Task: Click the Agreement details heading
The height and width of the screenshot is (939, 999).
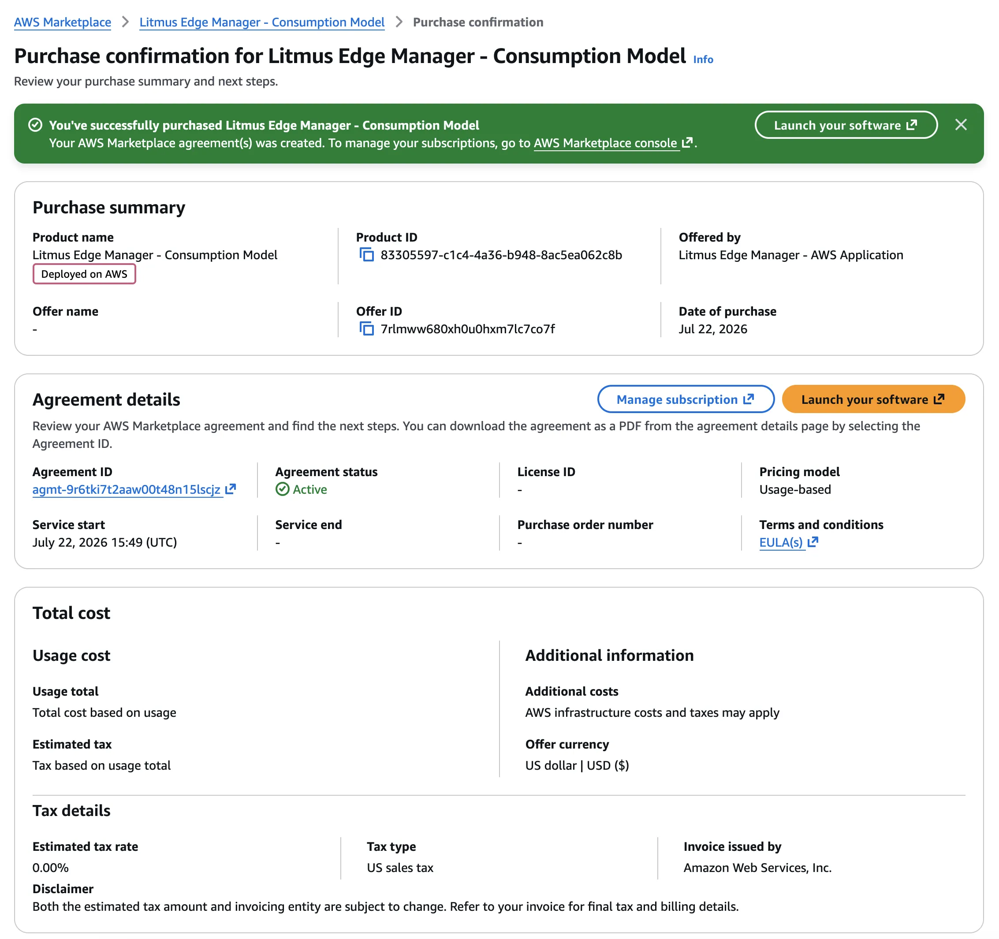Action: point(106,399)
